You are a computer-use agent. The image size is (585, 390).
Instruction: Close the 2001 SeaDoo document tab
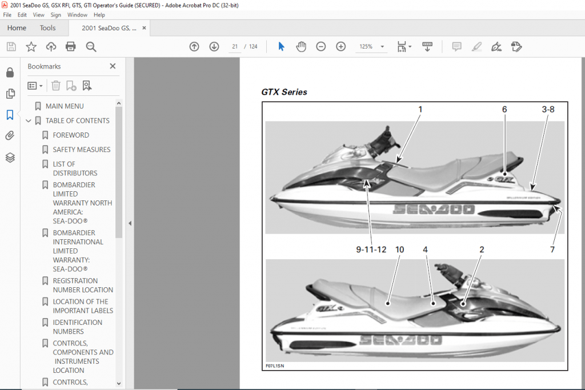(144, 28)
